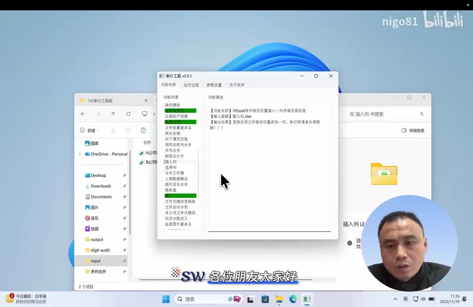
Task: Click the Explorer search magnifier icon
Action: point(422,114)
